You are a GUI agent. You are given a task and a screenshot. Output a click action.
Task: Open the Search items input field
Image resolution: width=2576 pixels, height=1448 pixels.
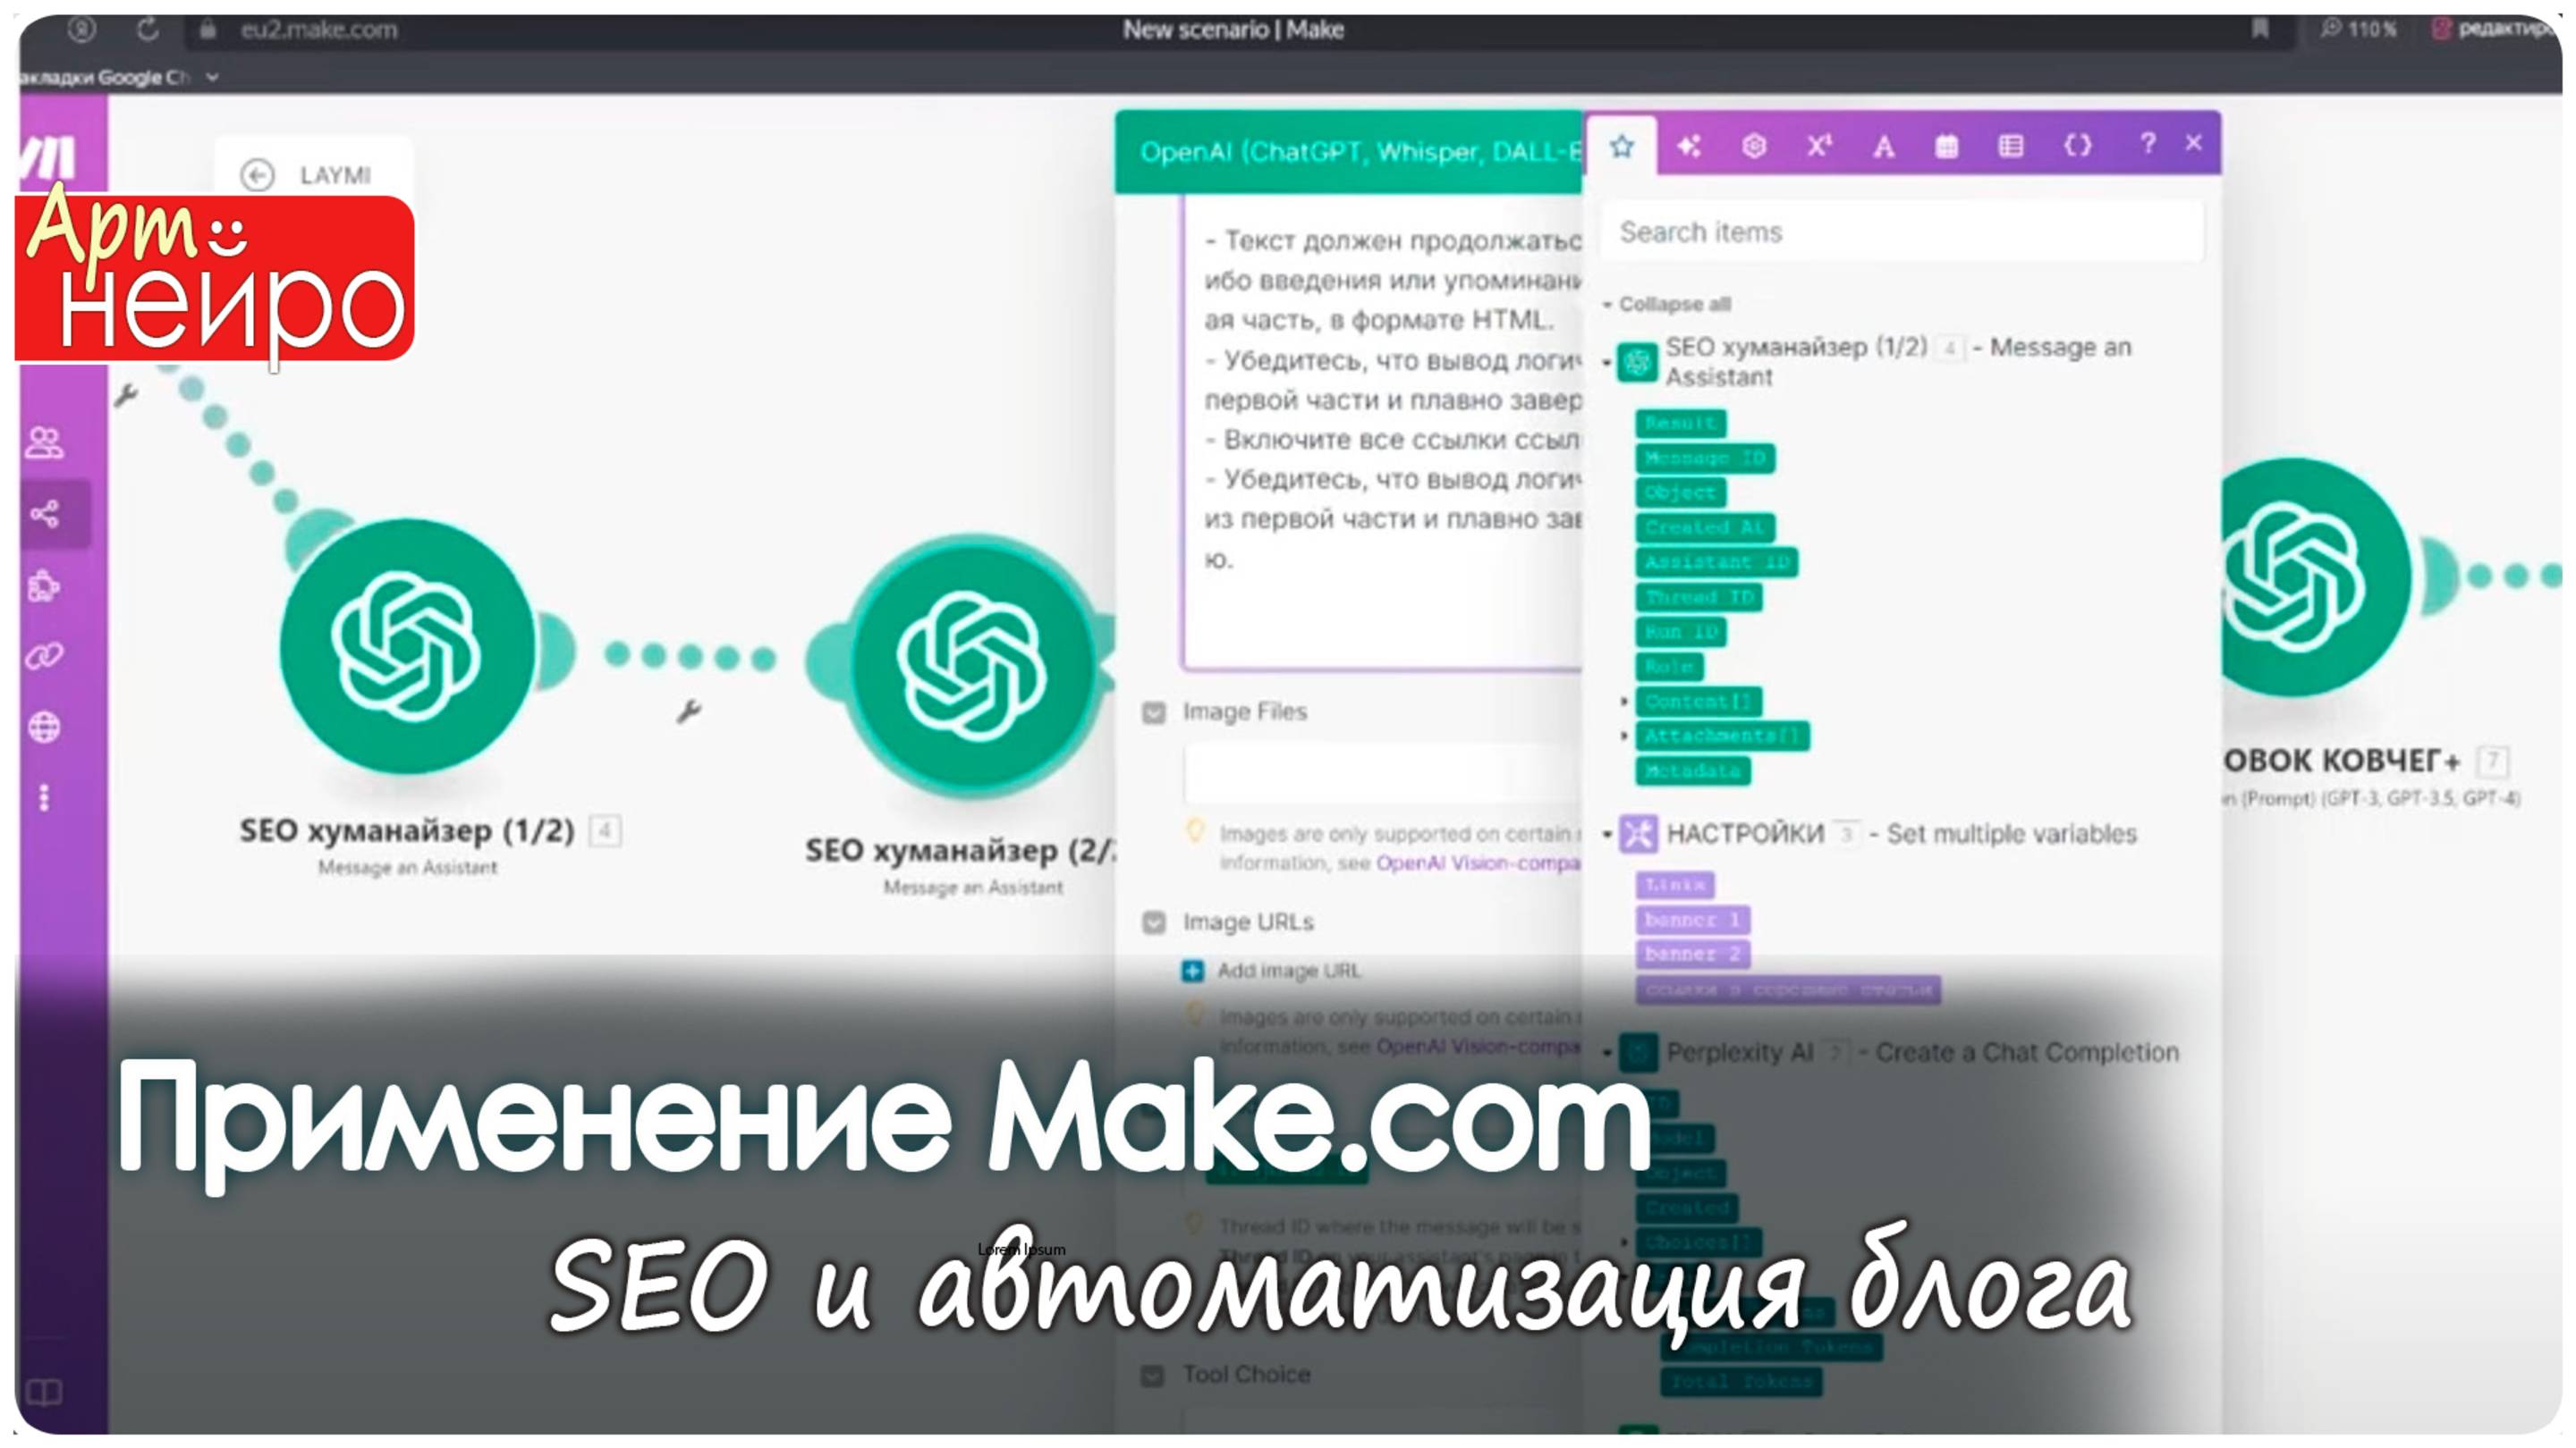tap(1902, 232)
